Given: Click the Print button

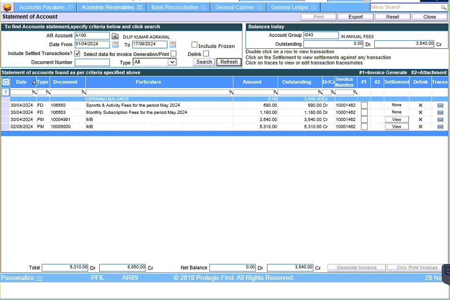Looking at the screenshot, I should point(319,17).
